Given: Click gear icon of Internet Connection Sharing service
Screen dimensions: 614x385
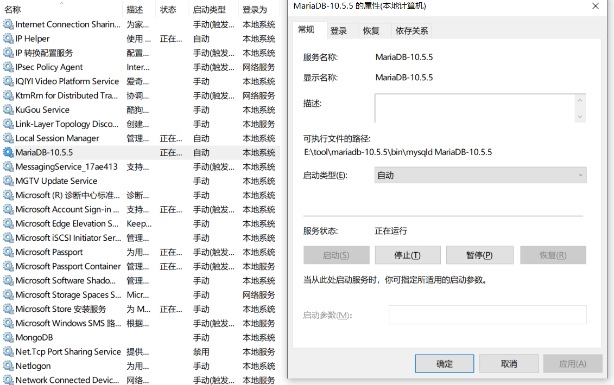Looking at the screenshot, I should coord(8,24).
